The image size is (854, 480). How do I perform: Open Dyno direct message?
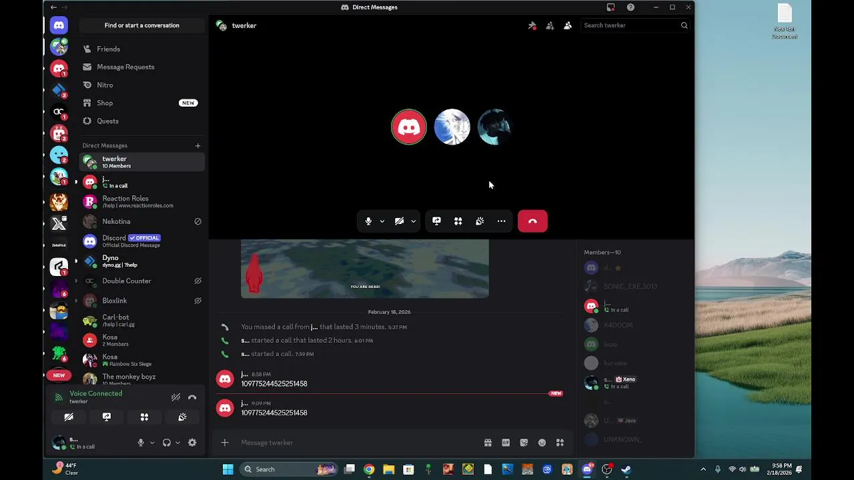(141, 261)
